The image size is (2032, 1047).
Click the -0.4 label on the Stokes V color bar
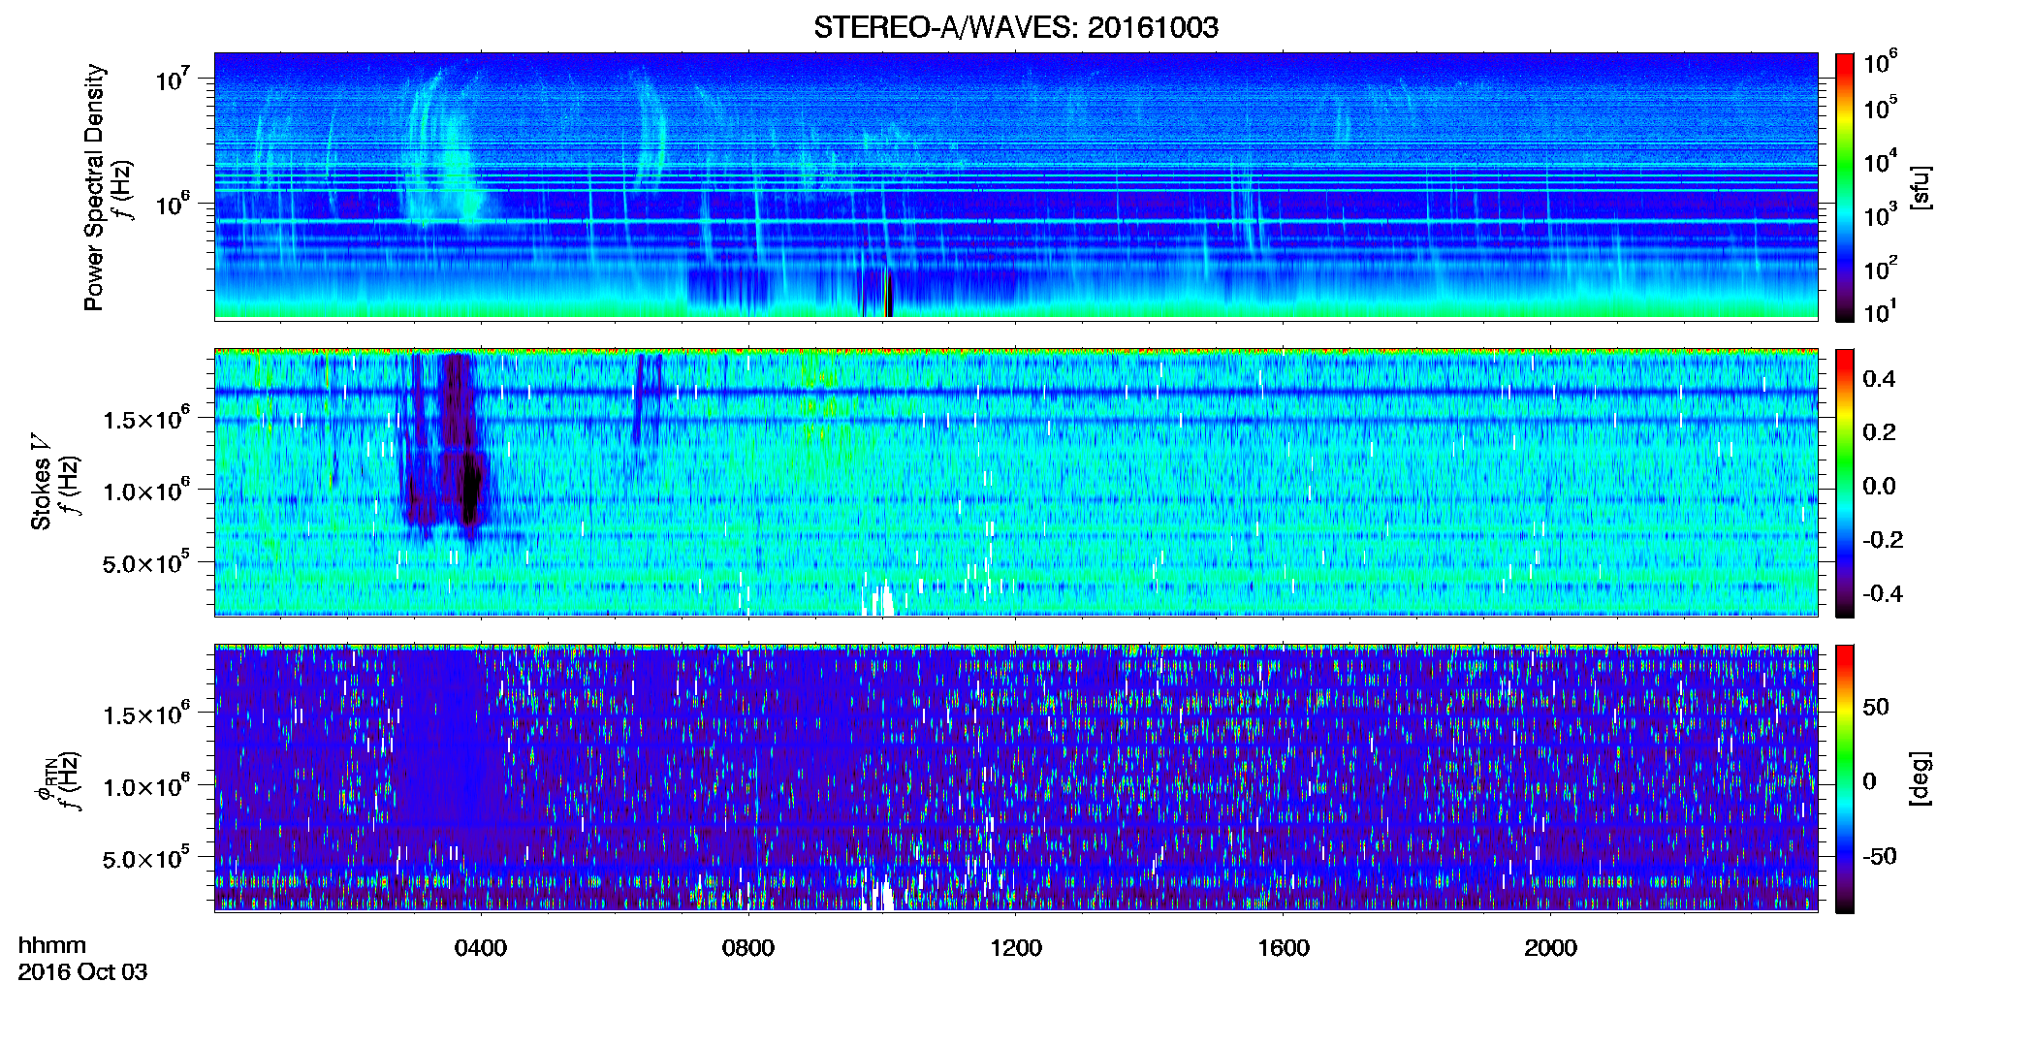coord(1883,593)
